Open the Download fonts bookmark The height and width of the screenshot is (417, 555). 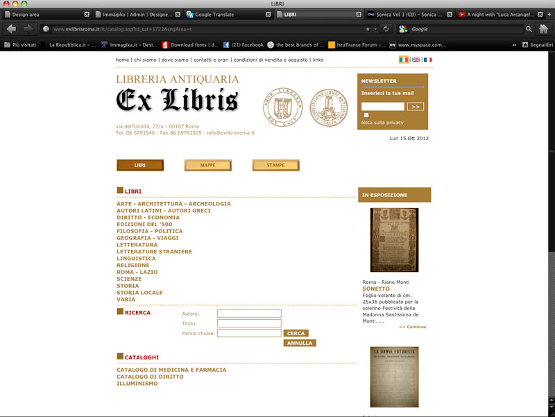(190, 45)
